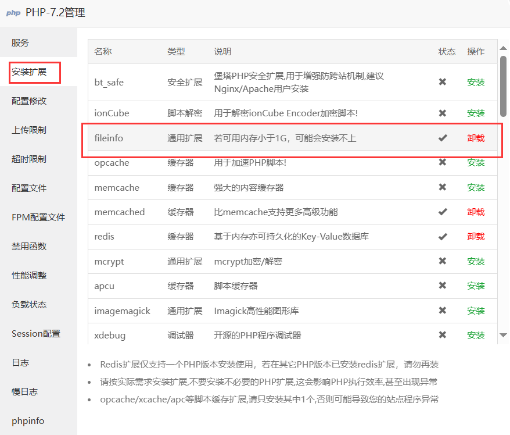Install the xdebug extension
This screenshot has width=510, height=435.
(x=476, y=336)
